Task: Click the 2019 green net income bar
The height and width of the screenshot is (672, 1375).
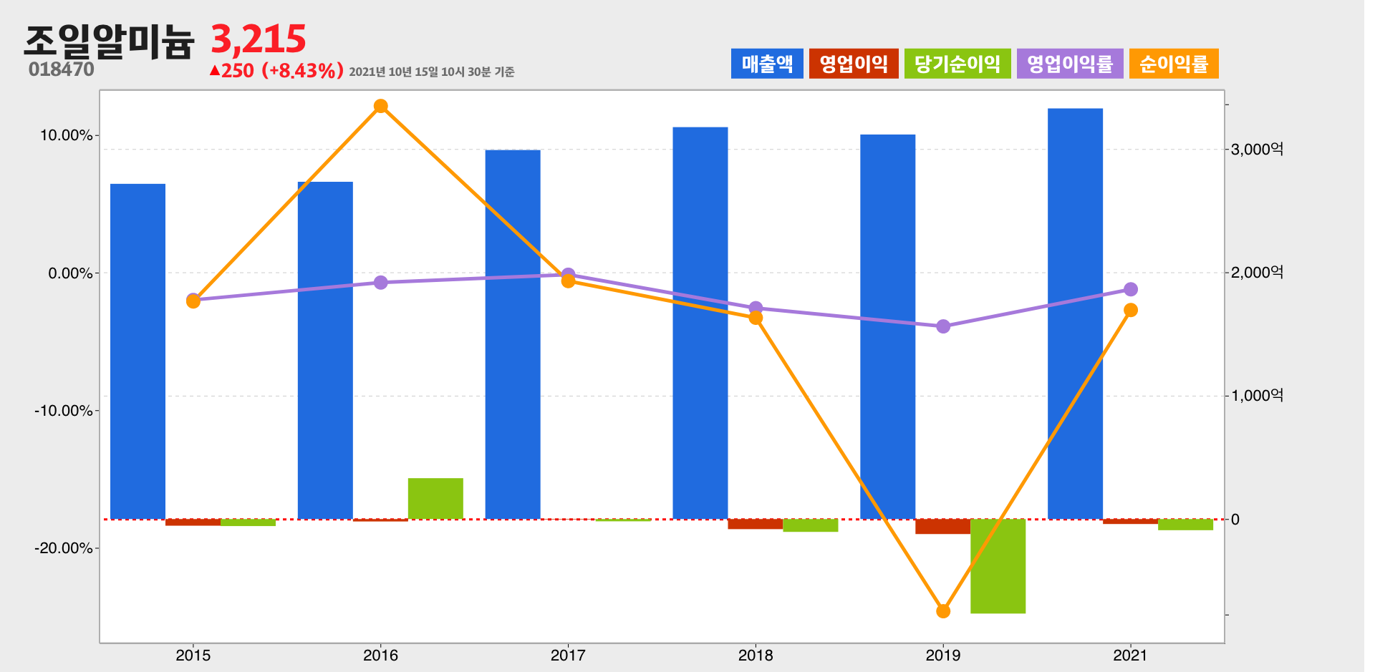Action: coord(998,566)
